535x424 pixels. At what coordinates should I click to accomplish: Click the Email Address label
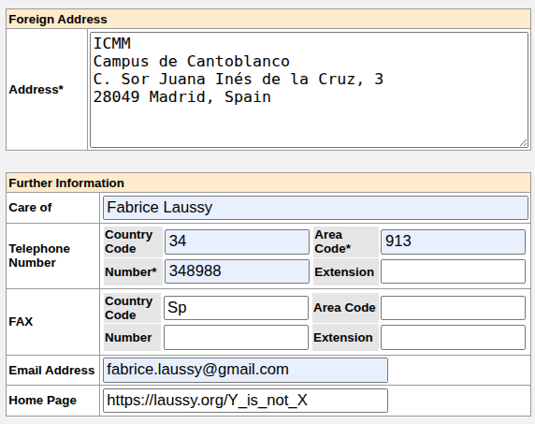click(x=51, y=371)
